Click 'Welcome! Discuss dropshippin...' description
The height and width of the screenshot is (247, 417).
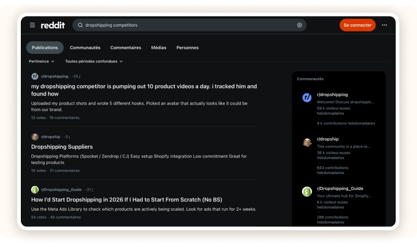(345, 102)
